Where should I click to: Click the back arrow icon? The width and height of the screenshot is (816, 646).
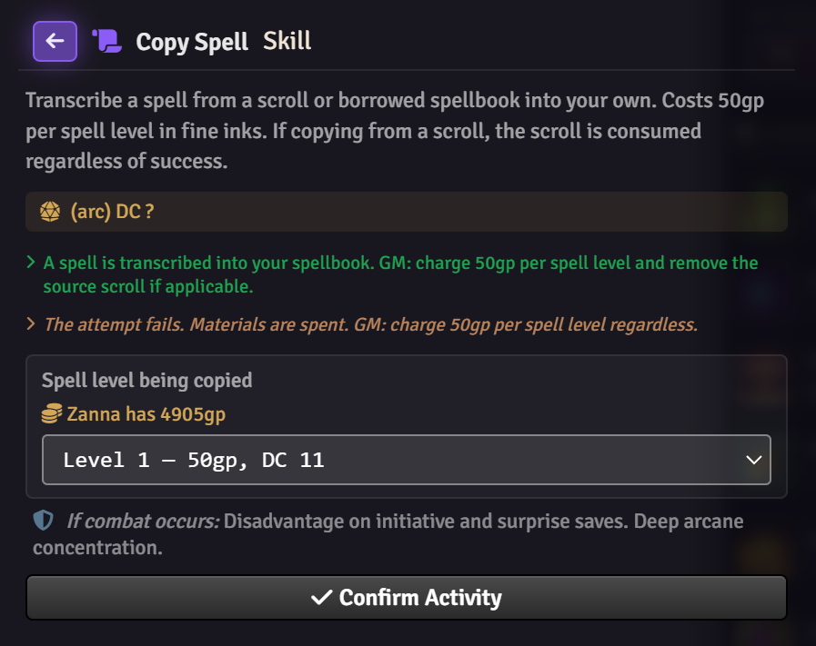[x=54, y=40]
